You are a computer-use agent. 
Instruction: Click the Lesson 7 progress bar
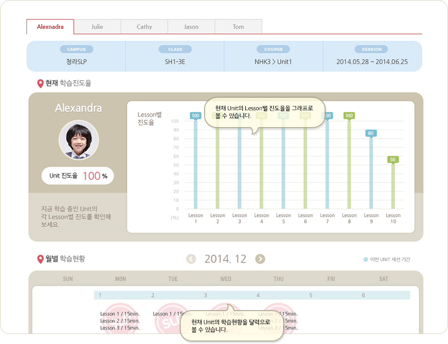tap(327, 165)
